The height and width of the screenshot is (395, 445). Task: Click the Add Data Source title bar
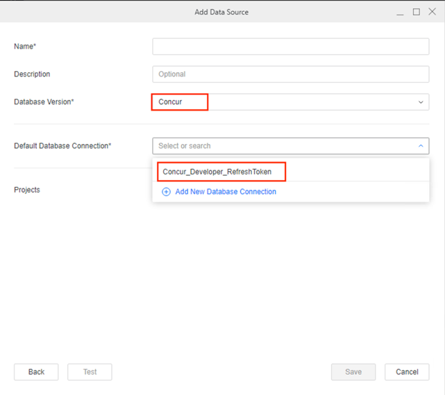pyautogui.click(x=221, y=12)
